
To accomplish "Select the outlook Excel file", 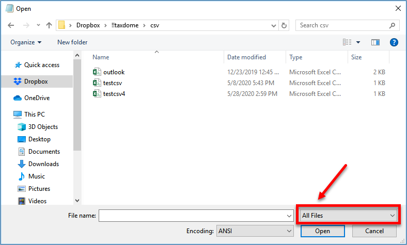I will tap(114, 72).
